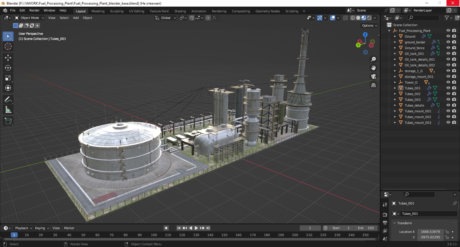Hide Oil_tank_001 in viewport

tap(448, 53)
